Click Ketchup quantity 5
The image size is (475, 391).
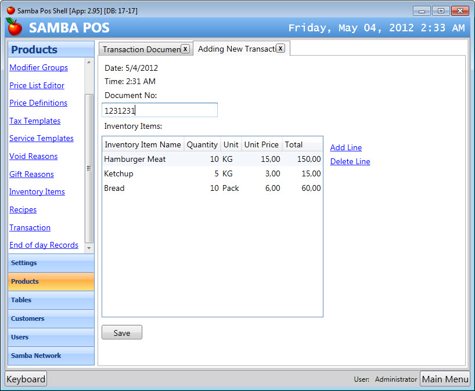pyautogui.click(x=217, y=173)
